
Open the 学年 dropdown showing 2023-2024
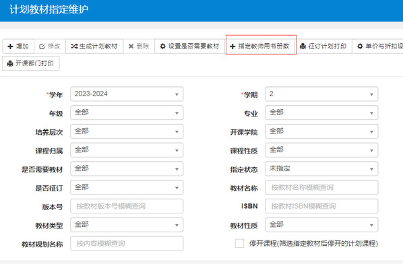point(127,94)
